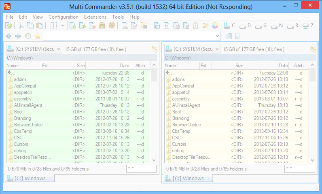The height and width of the screenshot is (194, 322).
Task: Open the View menu
Action: point(38,17)
